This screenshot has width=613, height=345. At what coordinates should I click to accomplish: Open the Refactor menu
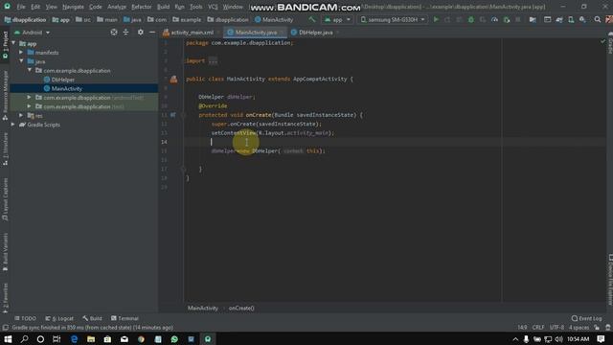[141, 7]
